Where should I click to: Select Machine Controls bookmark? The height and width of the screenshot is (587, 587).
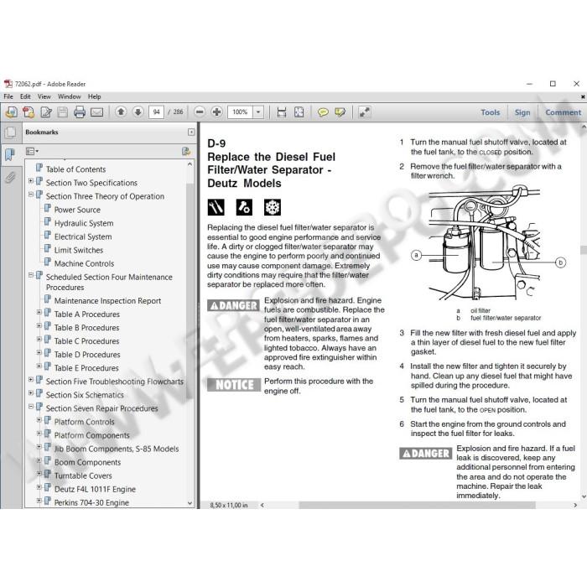84,263
